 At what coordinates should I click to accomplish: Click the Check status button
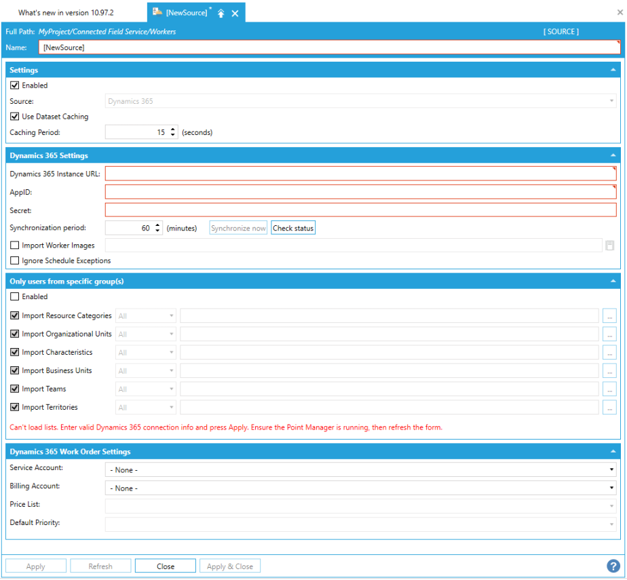coord(293,229)
